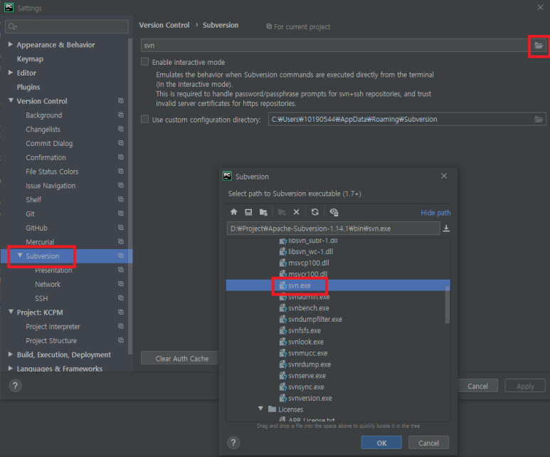This screenshot has height=457, width=550.
Task: Click project-level icon beside Changelists
Action: coord(121,129)
